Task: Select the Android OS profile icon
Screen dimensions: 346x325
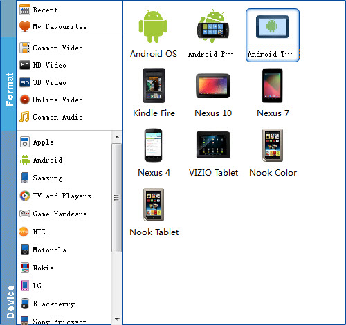Action: point(153,26)
